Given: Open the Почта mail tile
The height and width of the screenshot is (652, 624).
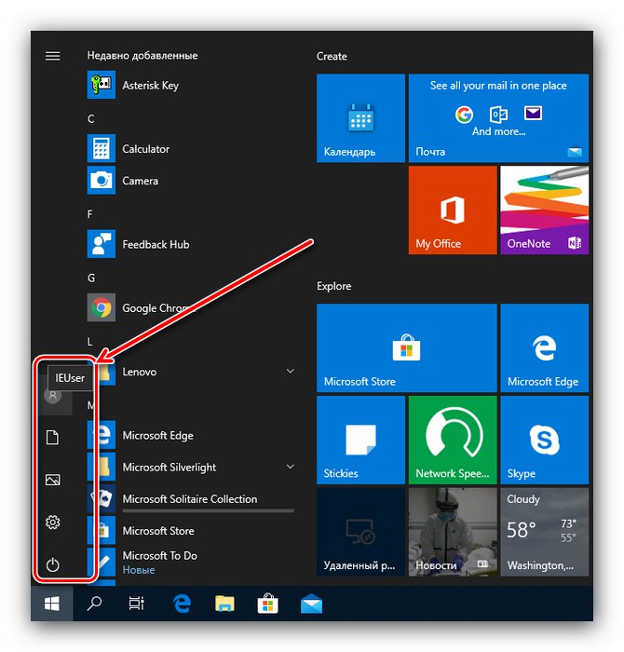Looking at the screenshot, I should (x=498, y=118).
